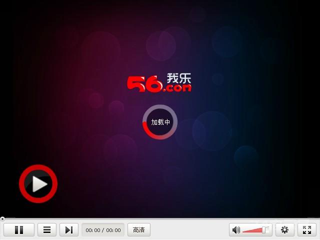Open the 高清 quality selector
The image size is (320, 240).
coord(139,230)
